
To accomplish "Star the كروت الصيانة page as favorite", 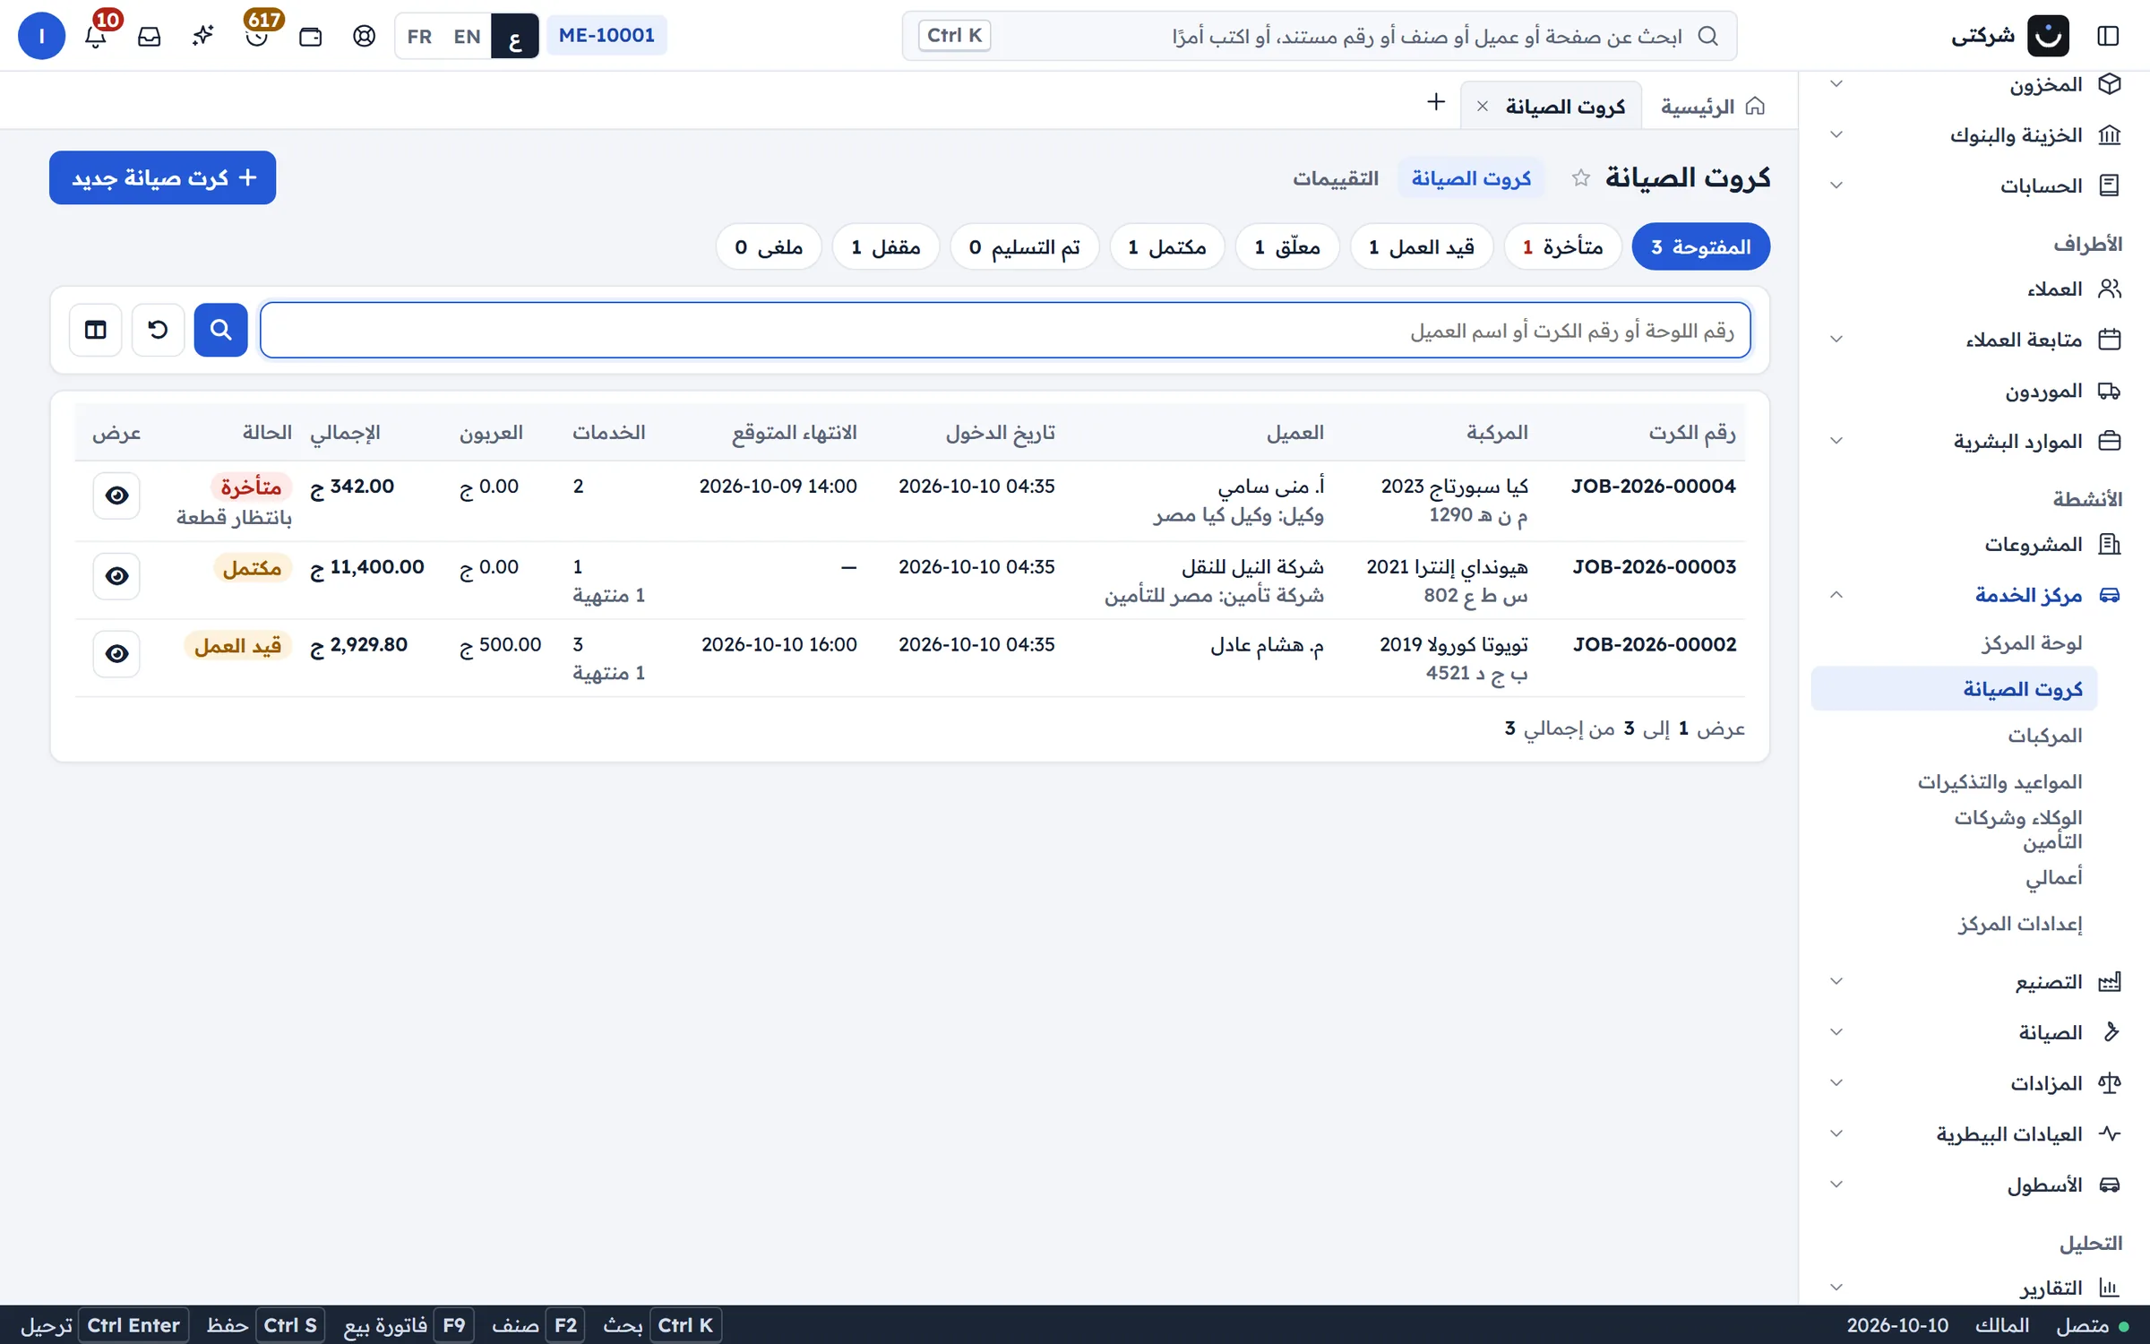I will point(1581,177).
